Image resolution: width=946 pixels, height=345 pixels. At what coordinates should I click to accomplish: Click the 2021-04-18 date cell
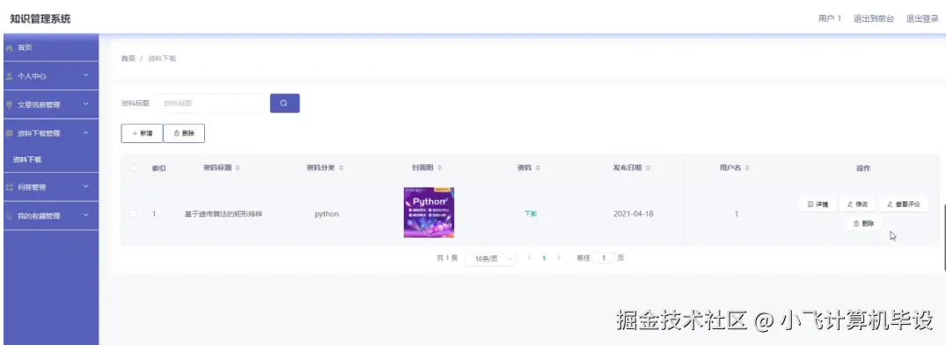click(x=634, y=213)
